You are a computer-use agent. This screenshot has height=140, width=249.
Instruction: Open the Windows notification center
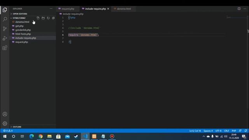[x=244, y=136]
